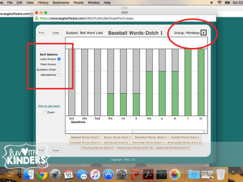Switch to Bowling Ball Words-Dolch 8 graph
The width and height of the screenshot is (243, 182).
(184, 143)
